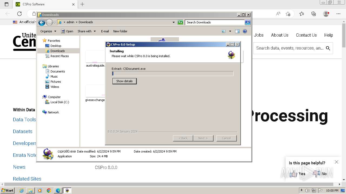
Task: Open browser Collections icon
Action: [314, 14]
